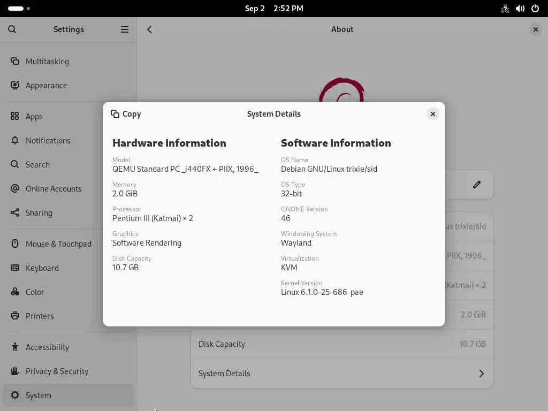Click the Graphics value Software Rendering

click(147, 243)
